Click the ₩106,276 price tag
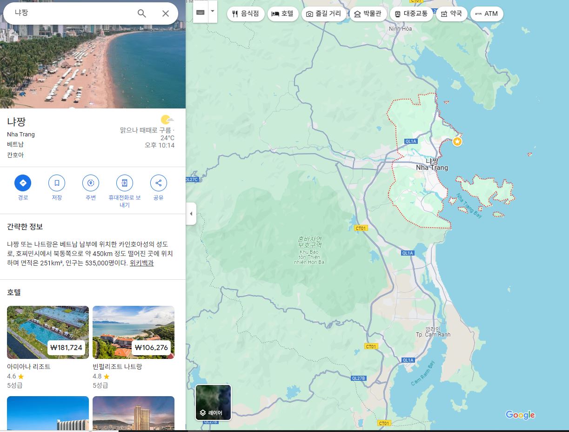This screenshot has width=569, height=432. coord(151,347)
